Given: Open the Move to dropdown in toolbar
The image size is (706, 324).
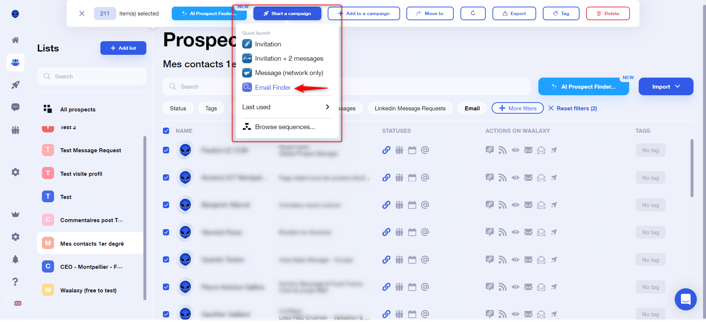Looking at the screenshot, I should pyautogui.click(x=430, y=13).
